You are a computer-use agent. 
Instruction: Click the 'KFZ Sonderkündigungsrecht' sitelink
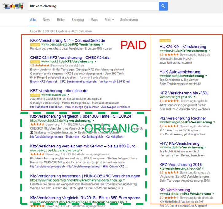coord(78,82)
